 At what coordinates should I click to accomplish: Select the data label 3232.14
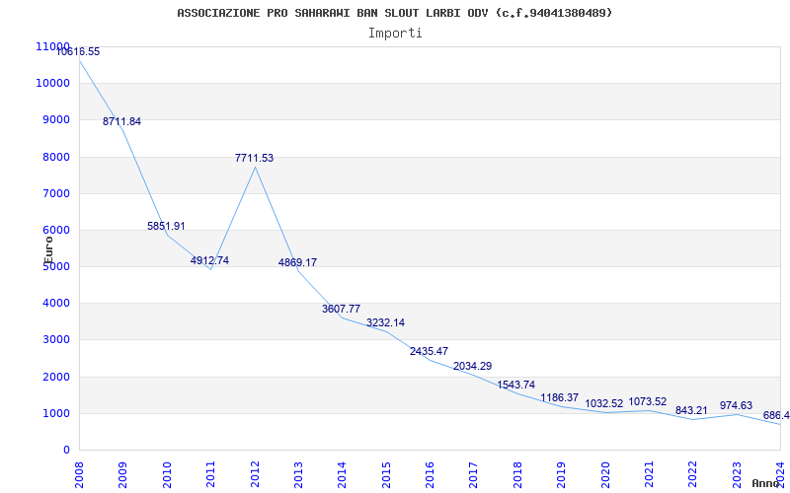pos(385,322)
